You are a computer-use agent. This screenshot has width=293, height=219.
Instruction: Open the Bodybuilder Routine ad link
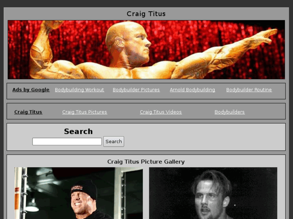pyautogui.click(x=249, y=90)
